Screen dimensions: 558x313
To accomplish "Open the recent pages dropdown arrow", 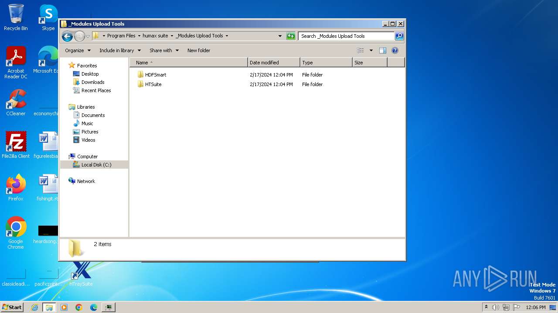I will 88,36.
